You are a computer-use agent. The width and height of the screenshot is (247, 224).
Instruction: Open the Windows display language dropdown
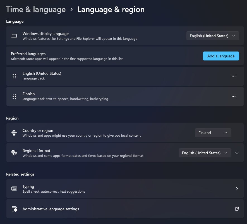(x=213, y=36)
